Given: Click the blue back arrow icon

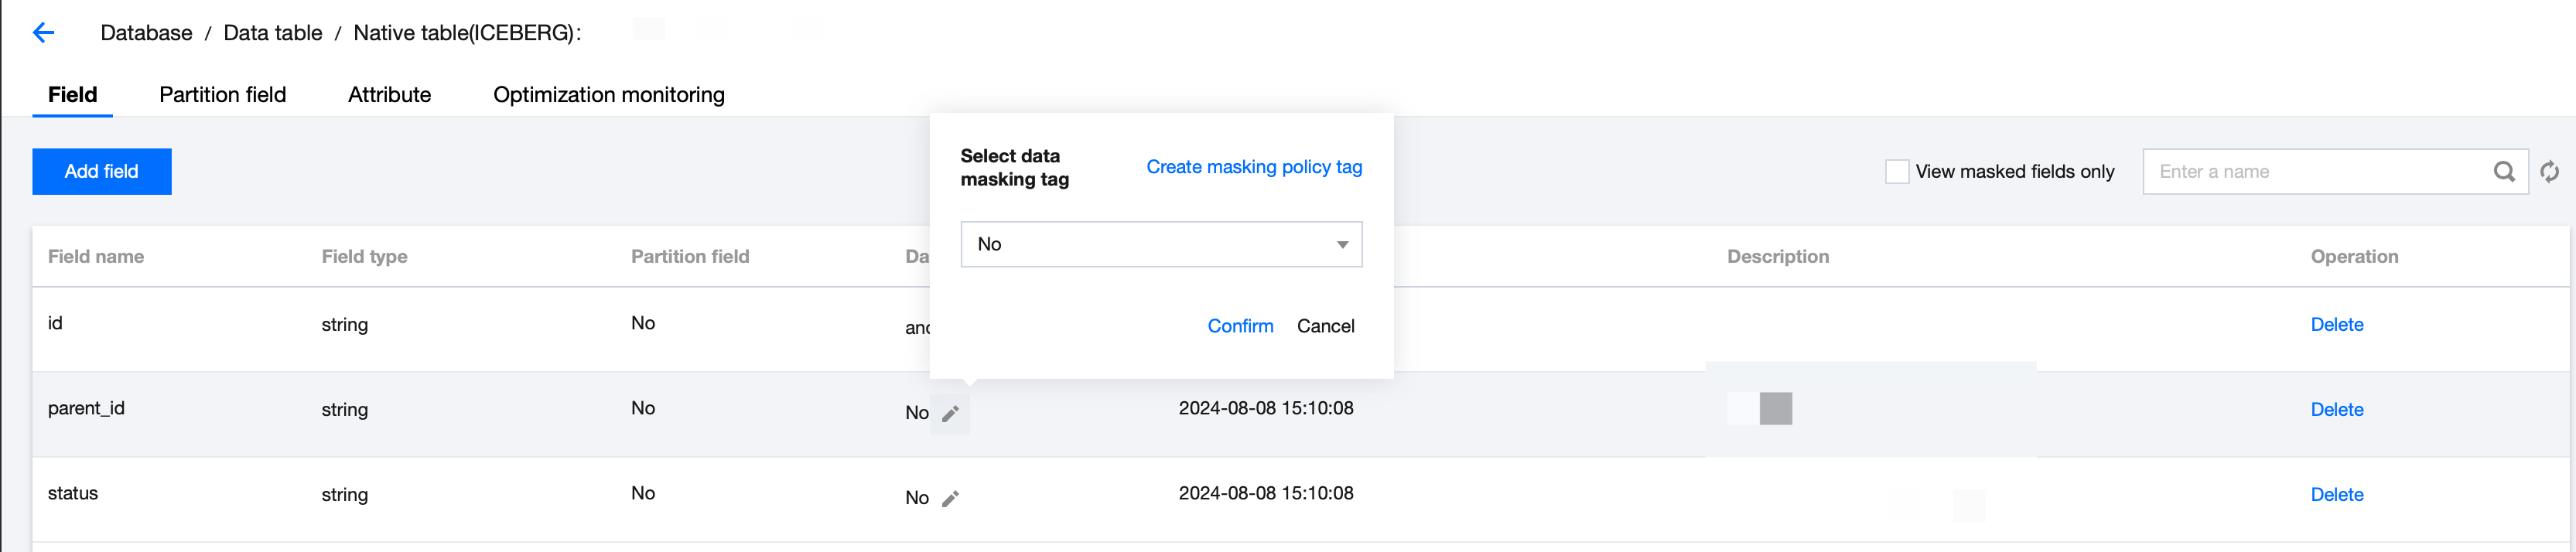Looking at the screenshot, I should [43, 33].
